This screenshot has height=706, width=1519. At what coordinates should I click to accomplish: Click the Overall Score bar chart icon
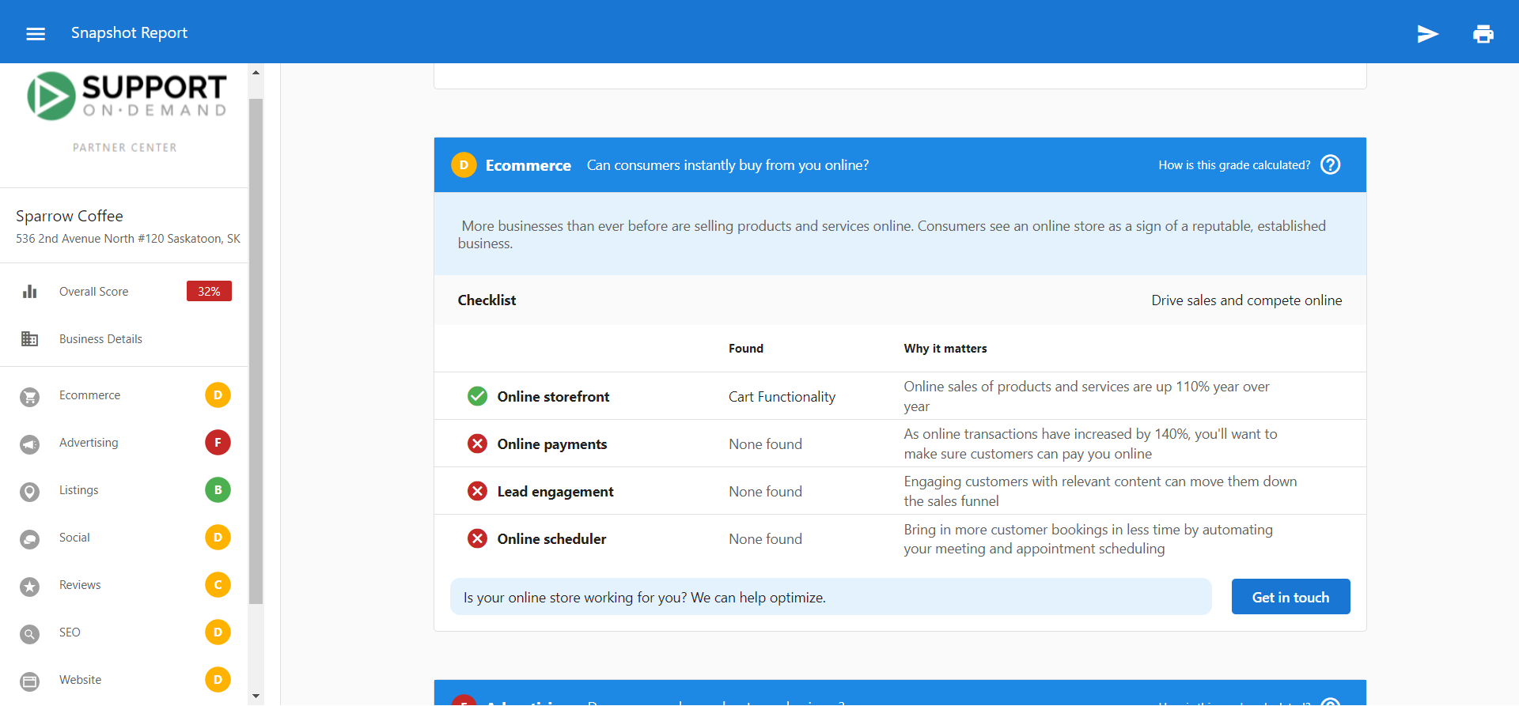click(30, 292)
